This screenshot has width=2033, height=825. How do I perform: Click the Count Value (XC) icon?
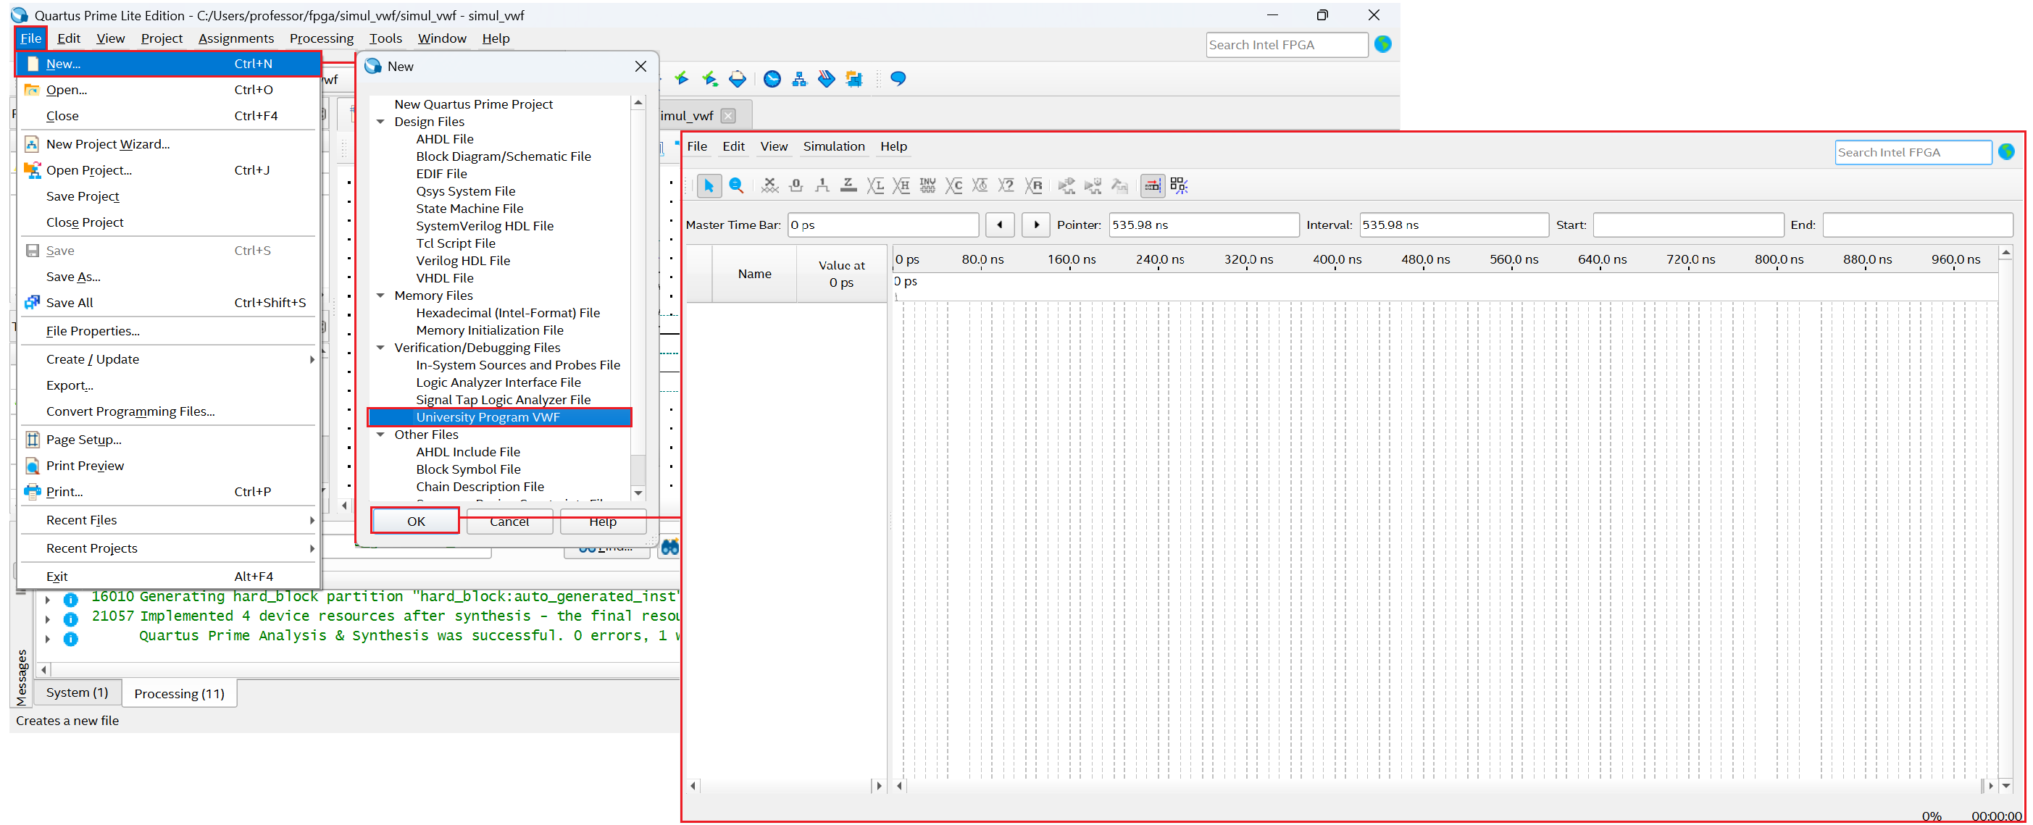pyautogui.click(x=953, y=185)
